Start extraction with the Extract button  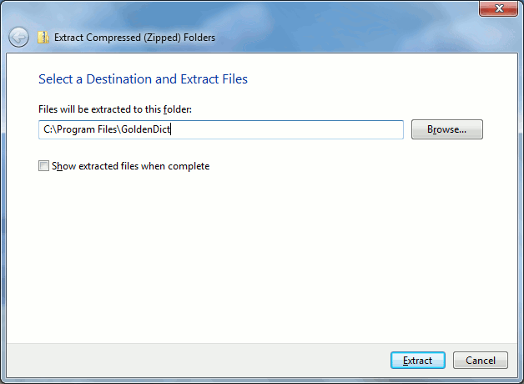418,361
